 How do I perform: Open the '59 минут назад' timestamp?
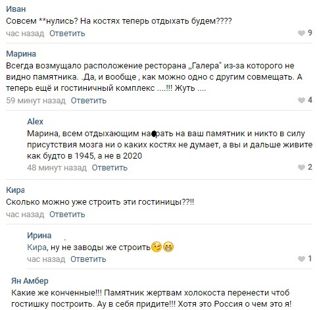(x=36, y=101)
